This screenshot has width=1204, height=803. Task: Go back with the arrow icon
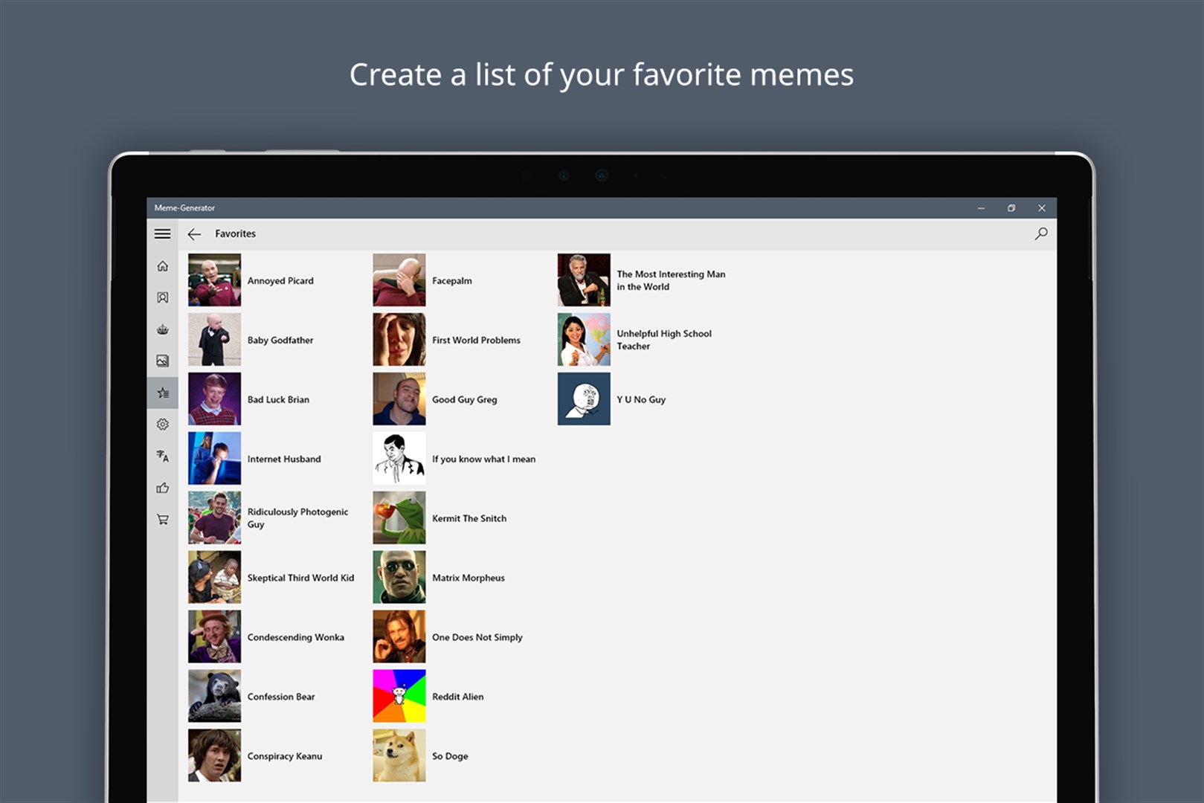194,234
